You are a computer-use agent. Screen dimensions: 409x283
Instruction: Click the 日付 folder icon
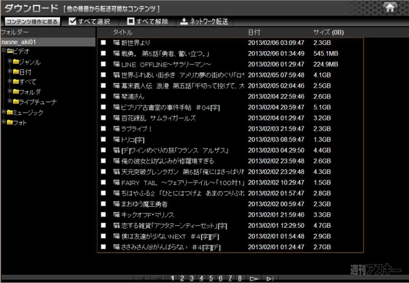(16, 71)
